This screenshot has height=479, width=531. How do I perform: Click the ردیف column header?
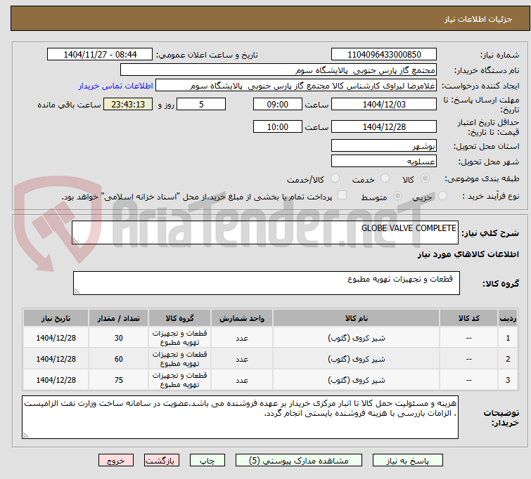click(508, 318)
